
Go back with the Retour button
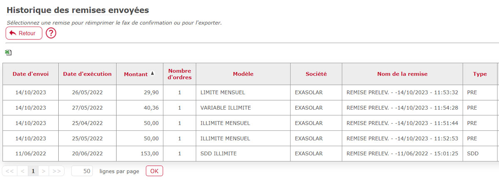[x=24, y=33]
